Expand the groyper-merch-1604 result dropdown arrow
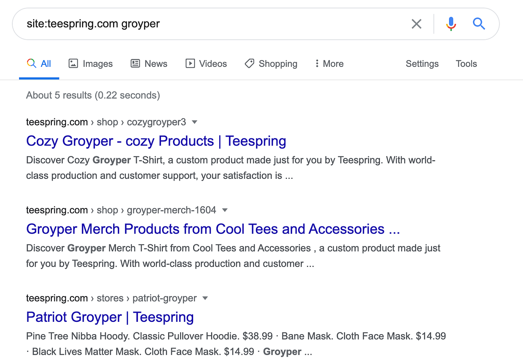Image resolution: width=523 pixels, height=364 pixels. pos(225,210)
